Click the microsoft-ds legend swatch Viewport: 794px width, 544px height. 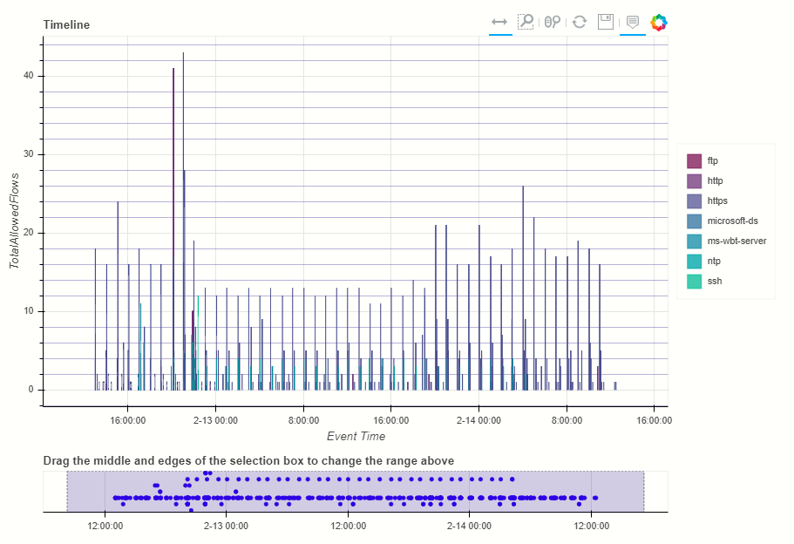point(695,221)
